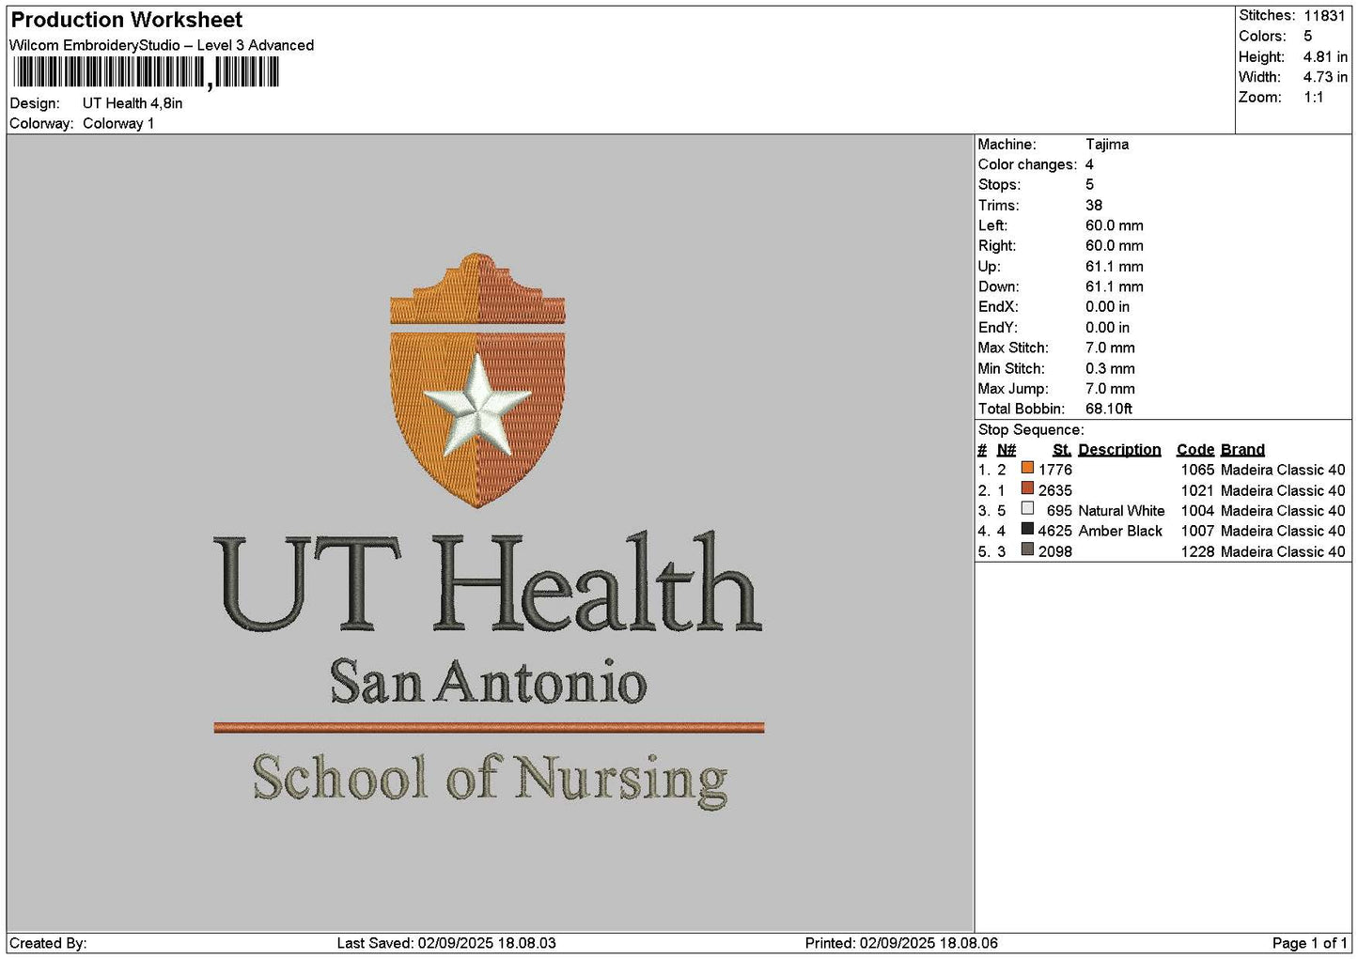The image size is (1358, 959).
Task: Click the Amber Black 4625 color swatch
Action: [1027, 530]
